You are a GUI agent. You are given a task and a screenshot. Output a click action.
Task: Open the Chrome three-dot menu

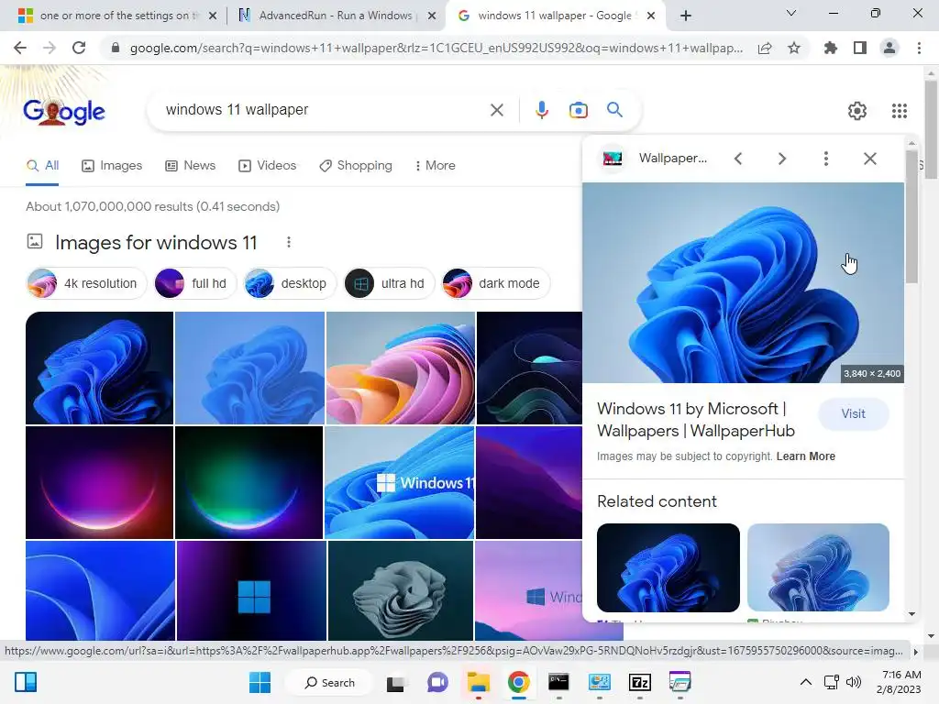tap(919, 48)
